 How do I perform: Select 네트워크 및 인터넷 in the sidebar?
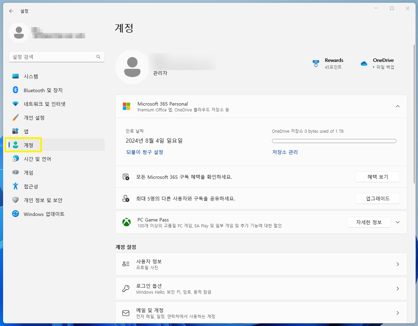[x=57, y=104]
